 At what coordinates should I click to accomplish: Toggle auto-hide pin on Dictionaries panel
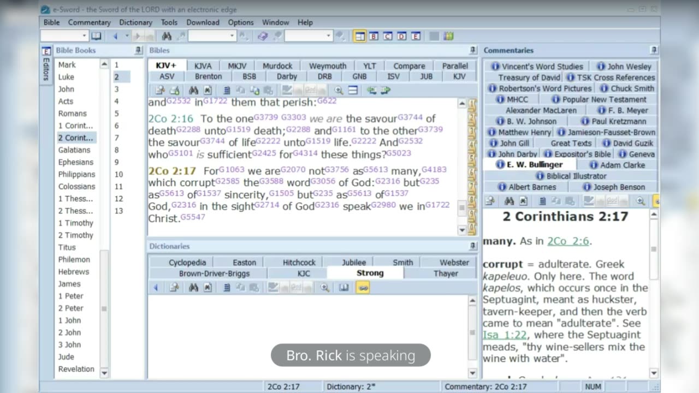[x=473, y=246]
